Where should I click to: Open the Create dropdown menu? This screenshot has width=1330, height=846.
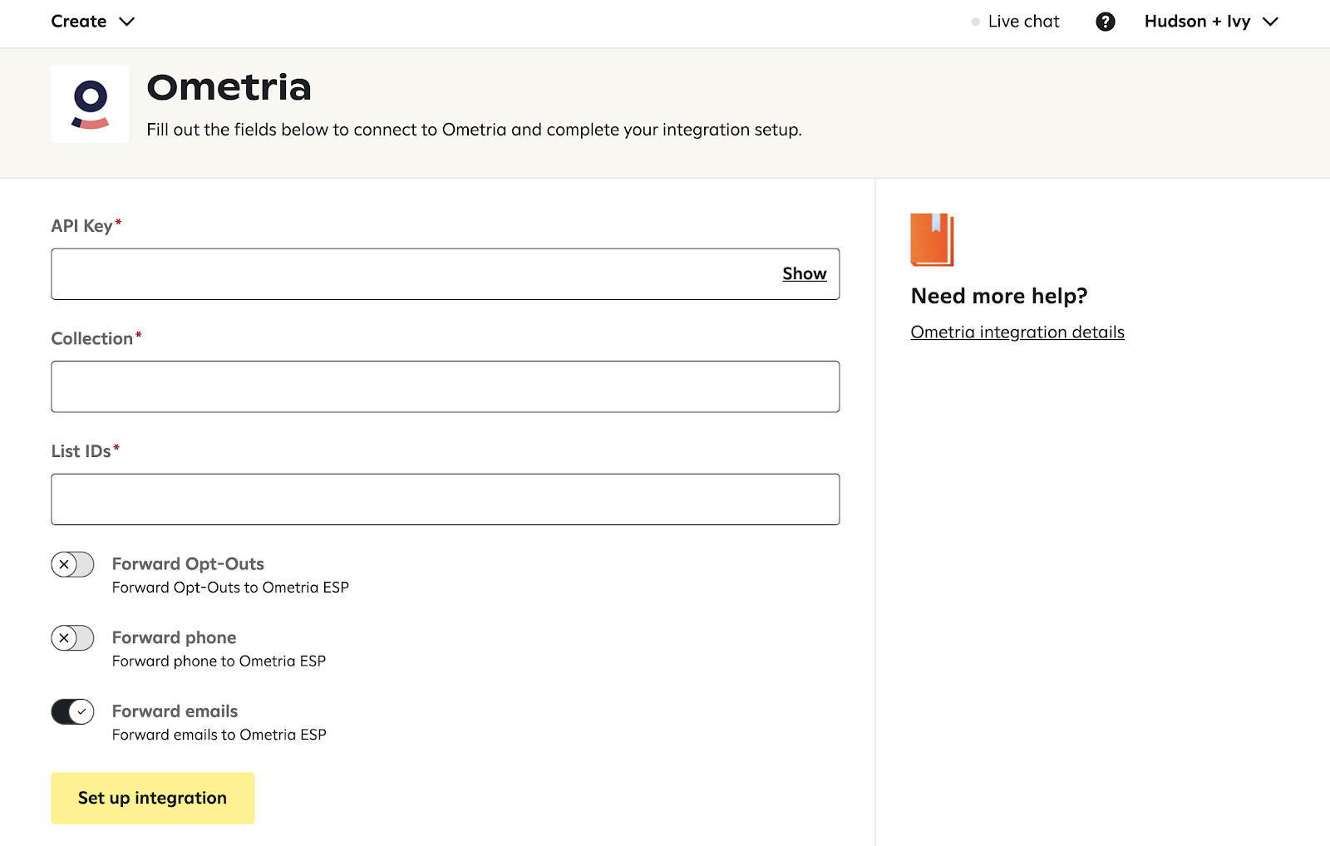92,22
